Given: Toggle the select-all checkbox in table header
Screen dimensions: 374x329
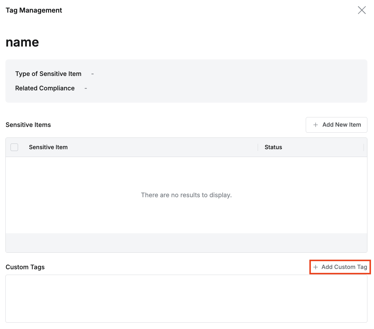Looking at the screenshot, I should [x=14, y=147].
